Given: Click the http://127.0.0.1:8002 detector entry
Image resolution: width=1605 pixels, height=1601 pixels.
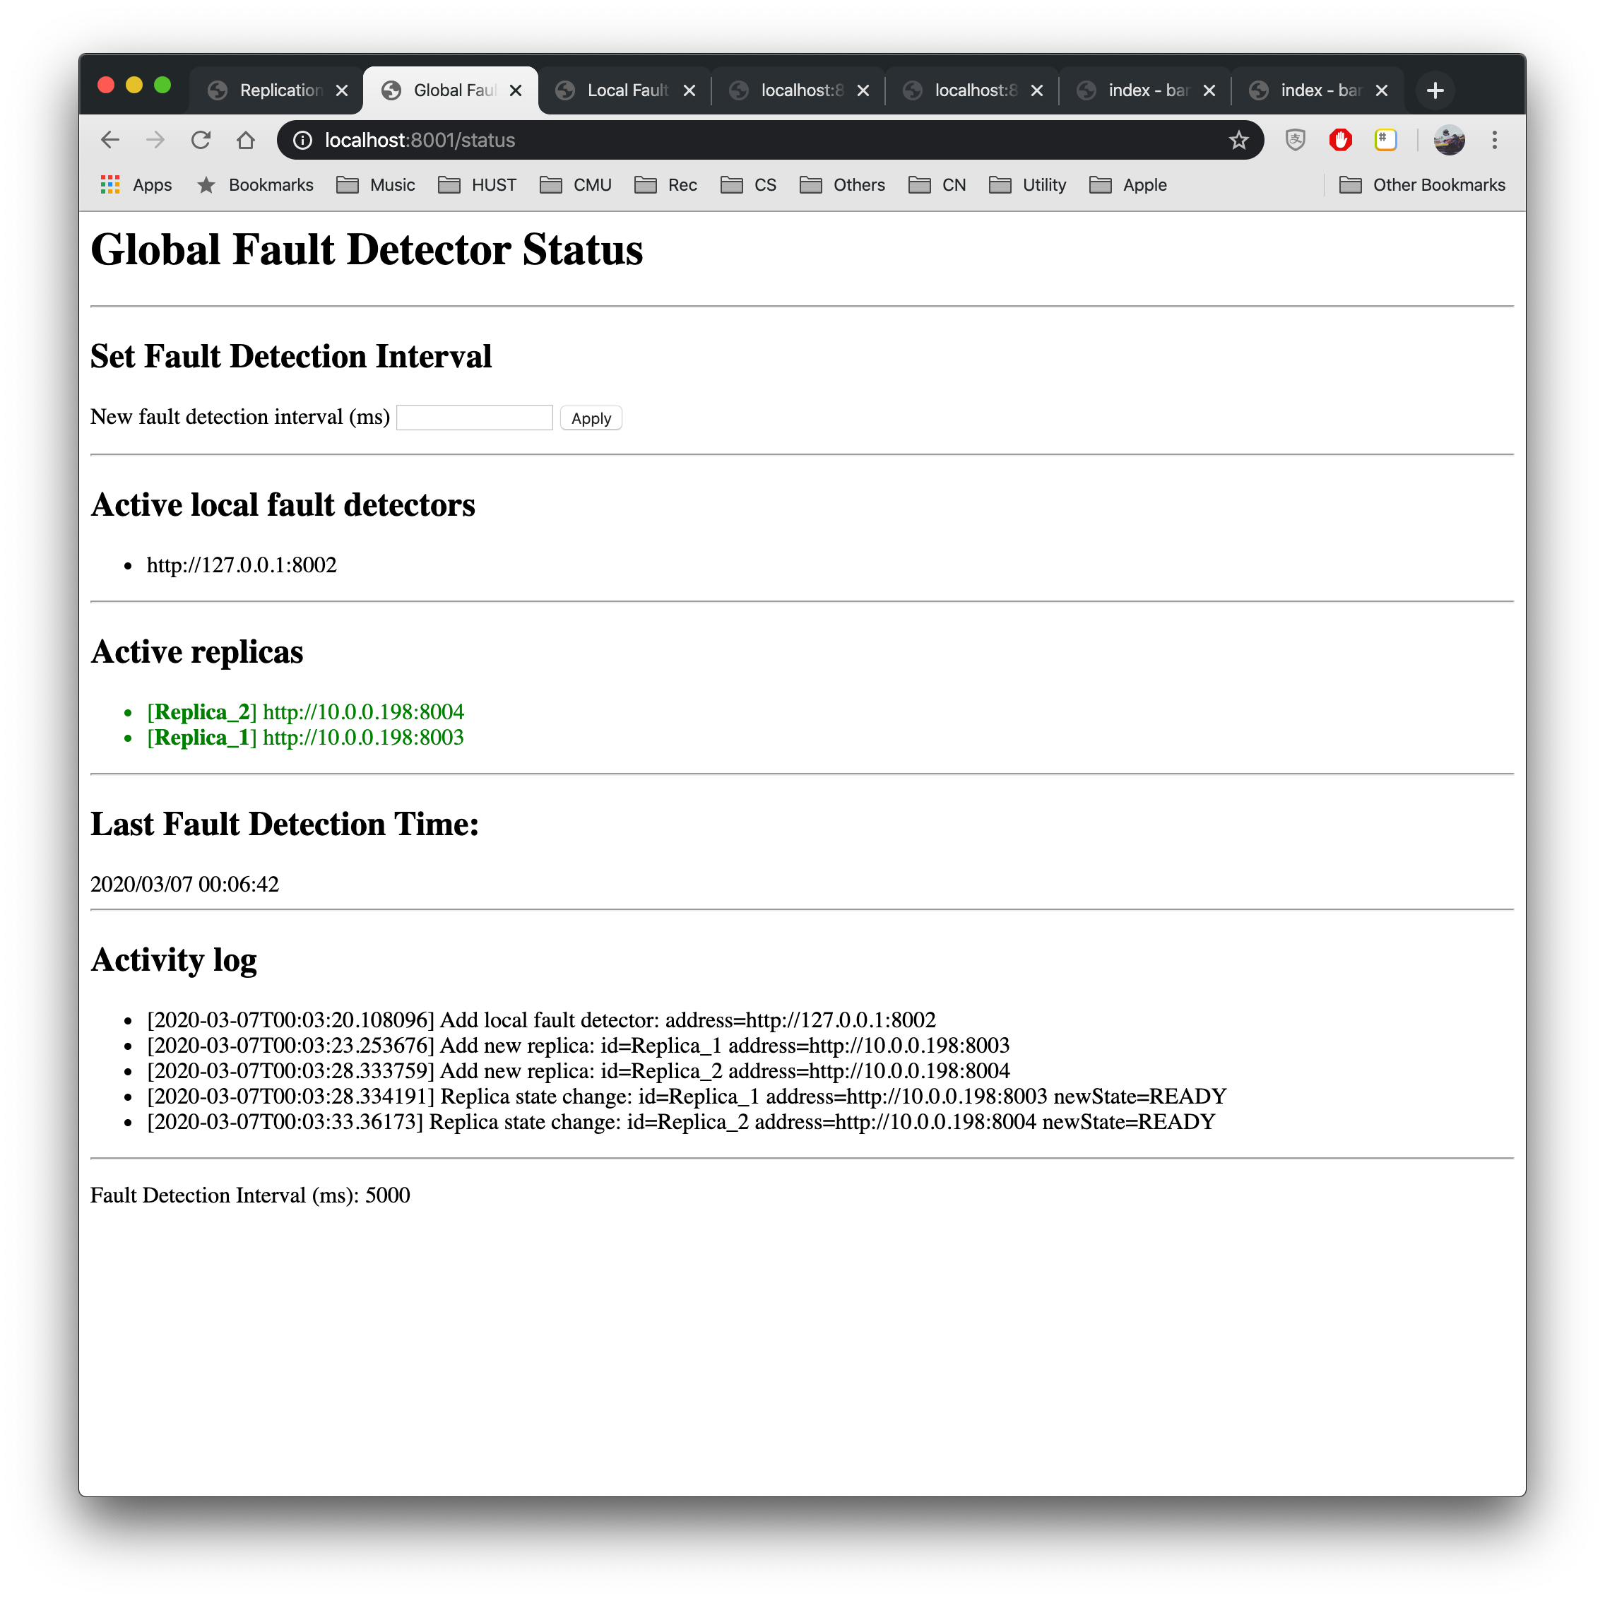Looking at the screenshot, I should click(242, 565).
